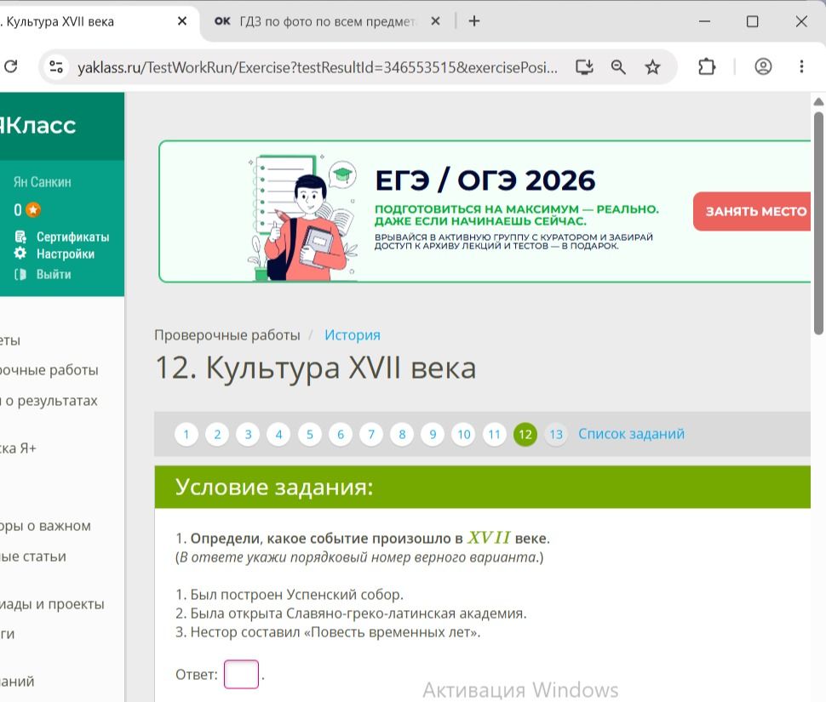
Task: Open a new browser tab
Action: tap(474, 21)
